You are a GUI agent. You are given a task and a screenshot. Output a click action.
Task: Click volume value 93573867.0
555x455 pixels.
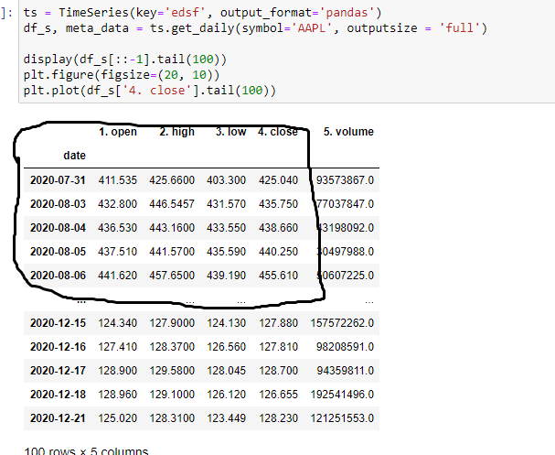click(x=345, y=180)
